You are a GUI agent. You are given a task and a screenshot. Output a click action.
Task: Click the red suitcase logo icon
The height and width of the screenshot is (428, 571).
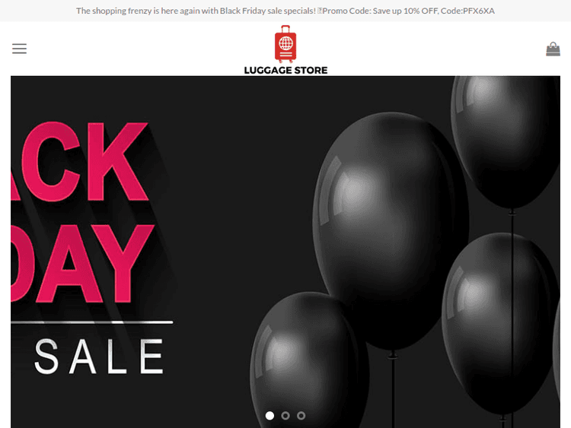285,44
